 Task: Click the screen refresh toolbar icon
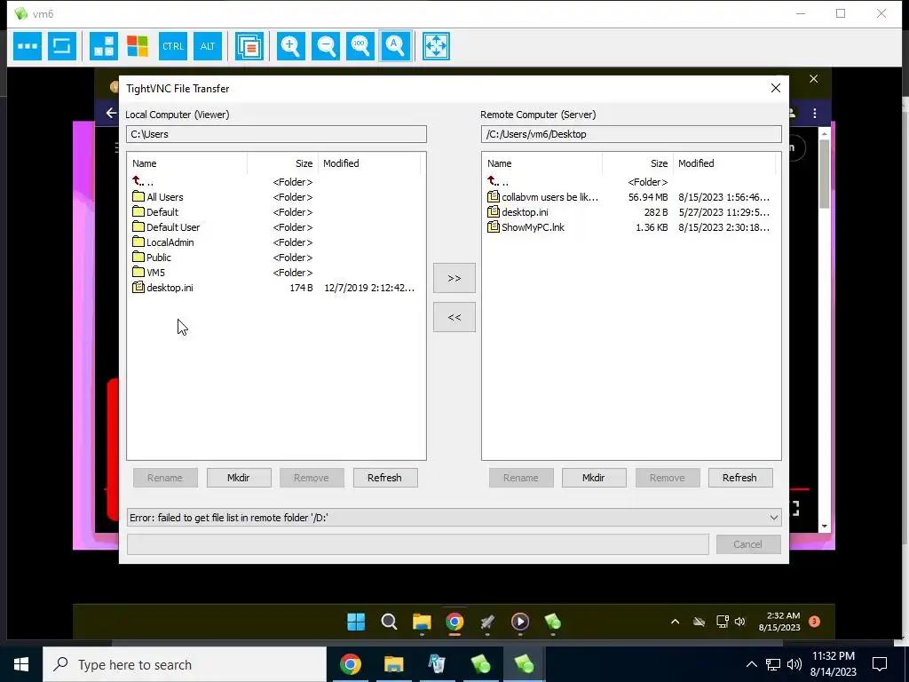pyautogui.click(x=62, y=46)
